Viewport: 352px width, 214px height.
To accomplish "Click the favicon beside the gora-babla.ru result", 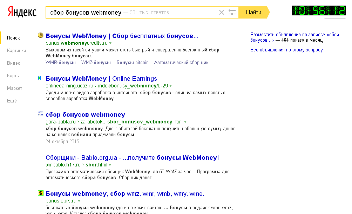I will point(40,114).
